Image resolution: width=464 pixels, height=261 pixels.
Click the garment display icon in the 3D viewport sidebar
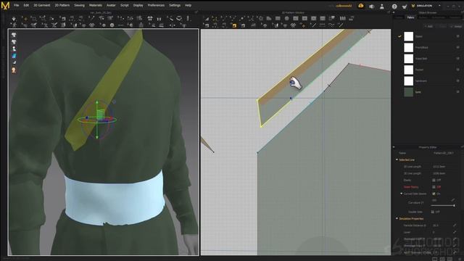pos(14,35)
